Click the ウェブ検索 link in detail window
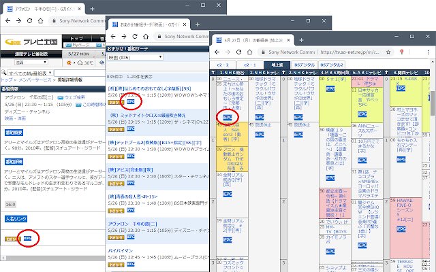The width and height of the screenshot is (436, 272). click(74, 98)
